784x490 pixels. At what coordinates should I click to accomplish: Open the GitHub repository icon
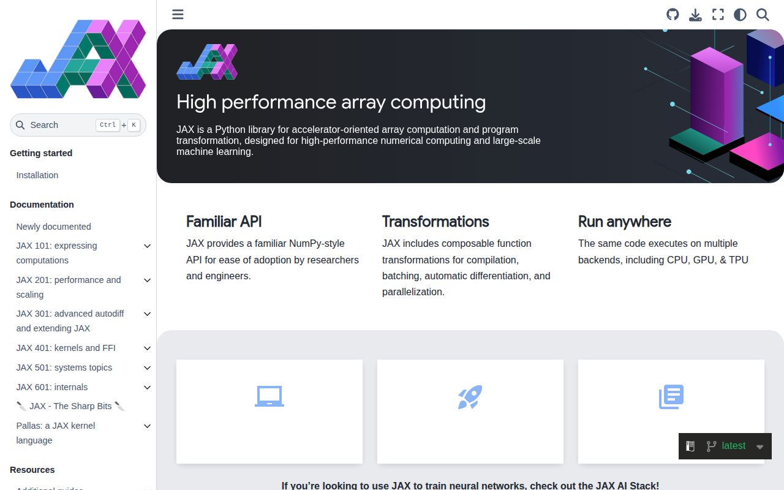tap(673, 14)
